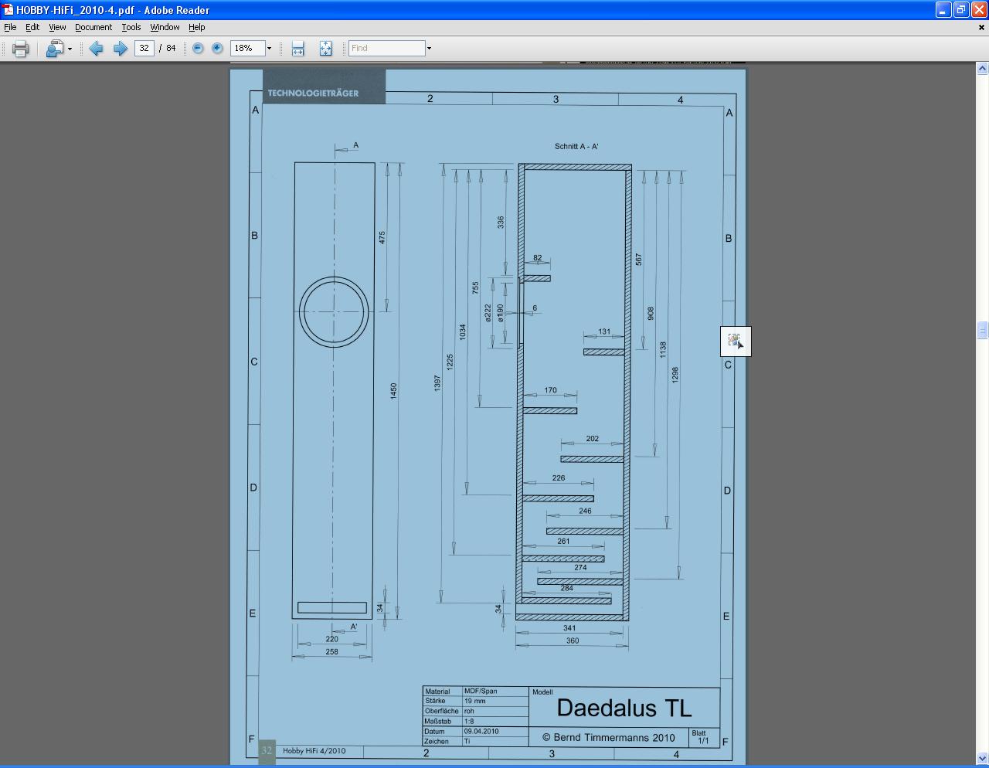Screen dimensions: 989x768
Task: Click the floating snapshot selection icon on page
Action: point(736,341)
